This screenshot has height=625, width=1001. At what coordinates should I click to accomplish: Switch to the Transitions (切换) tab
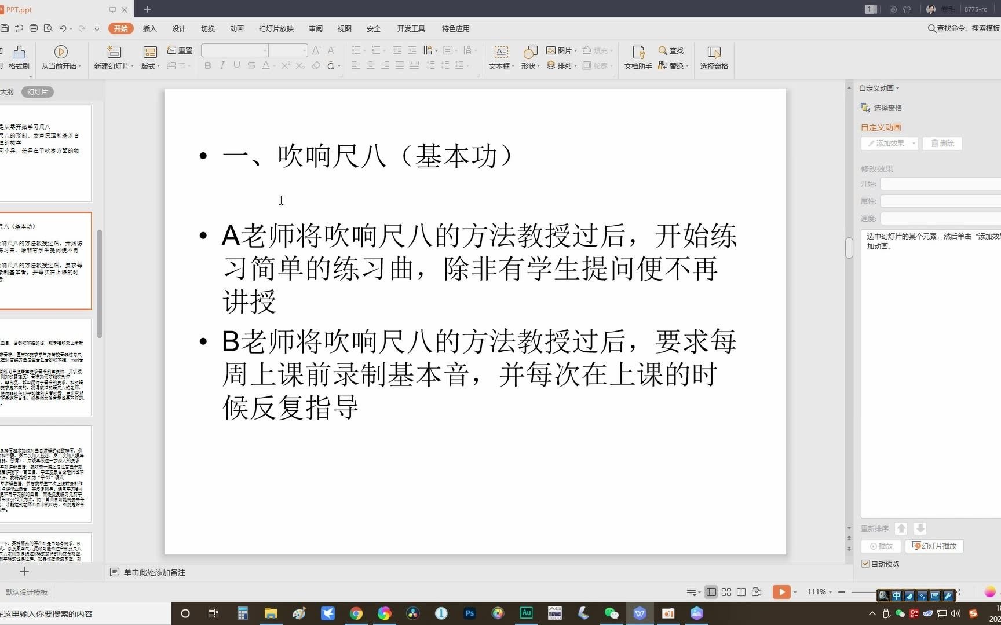tap(208, 28)
